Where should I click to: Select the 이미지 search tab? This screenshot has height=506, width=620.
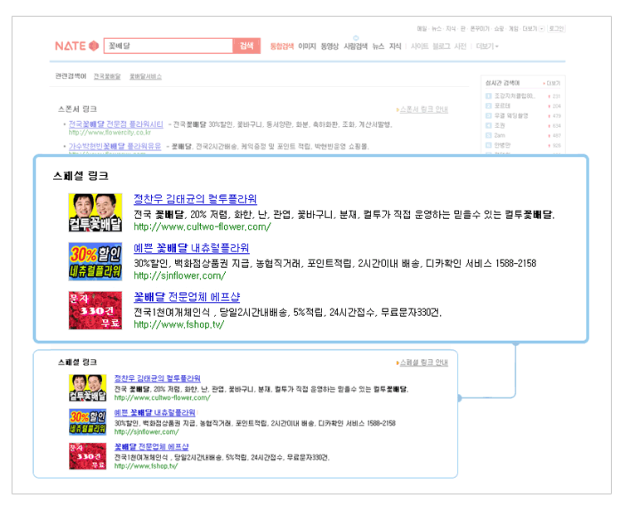(307, 46)
